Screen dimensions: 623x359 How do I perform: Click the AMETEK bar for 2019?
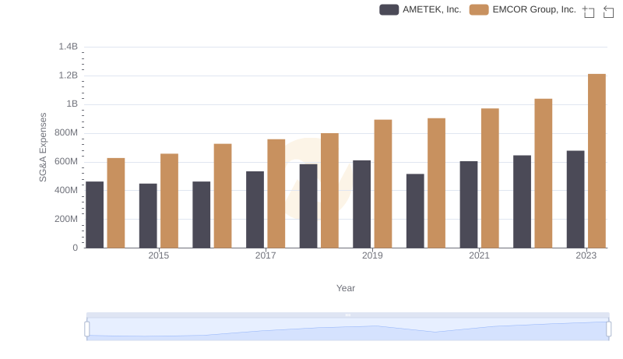point(361,204)
